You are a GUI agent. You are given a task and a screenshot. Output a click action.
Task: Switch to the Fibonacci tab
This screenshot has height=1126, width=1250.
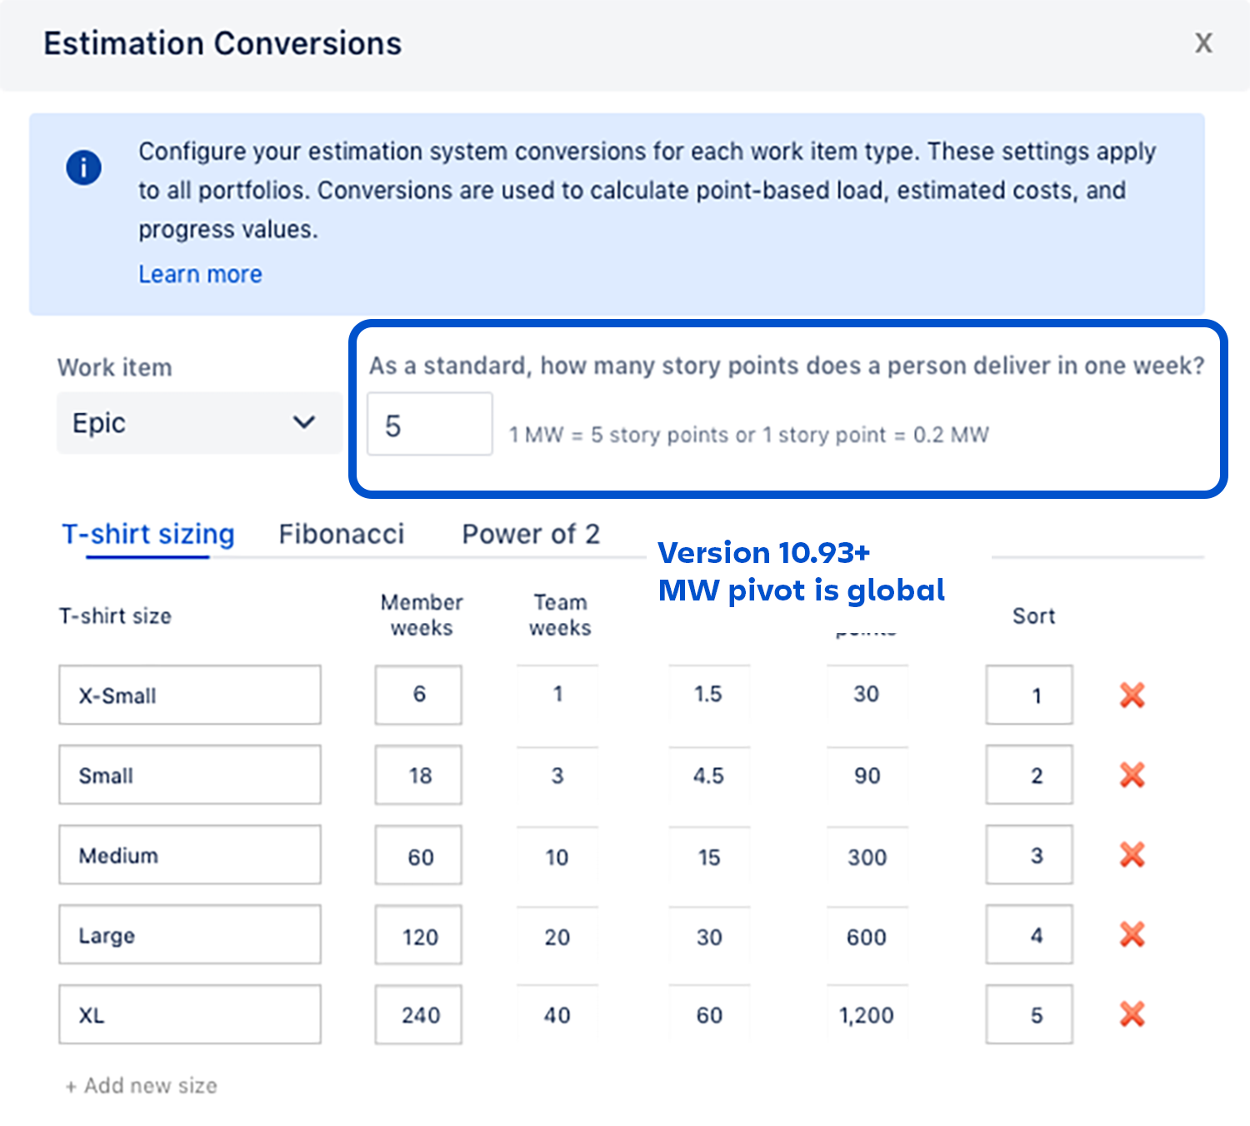click(x=342, y=534)
